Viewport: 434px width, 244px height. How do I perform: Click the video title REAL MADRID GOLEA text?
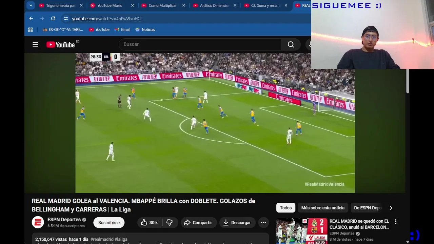(143, 205)
